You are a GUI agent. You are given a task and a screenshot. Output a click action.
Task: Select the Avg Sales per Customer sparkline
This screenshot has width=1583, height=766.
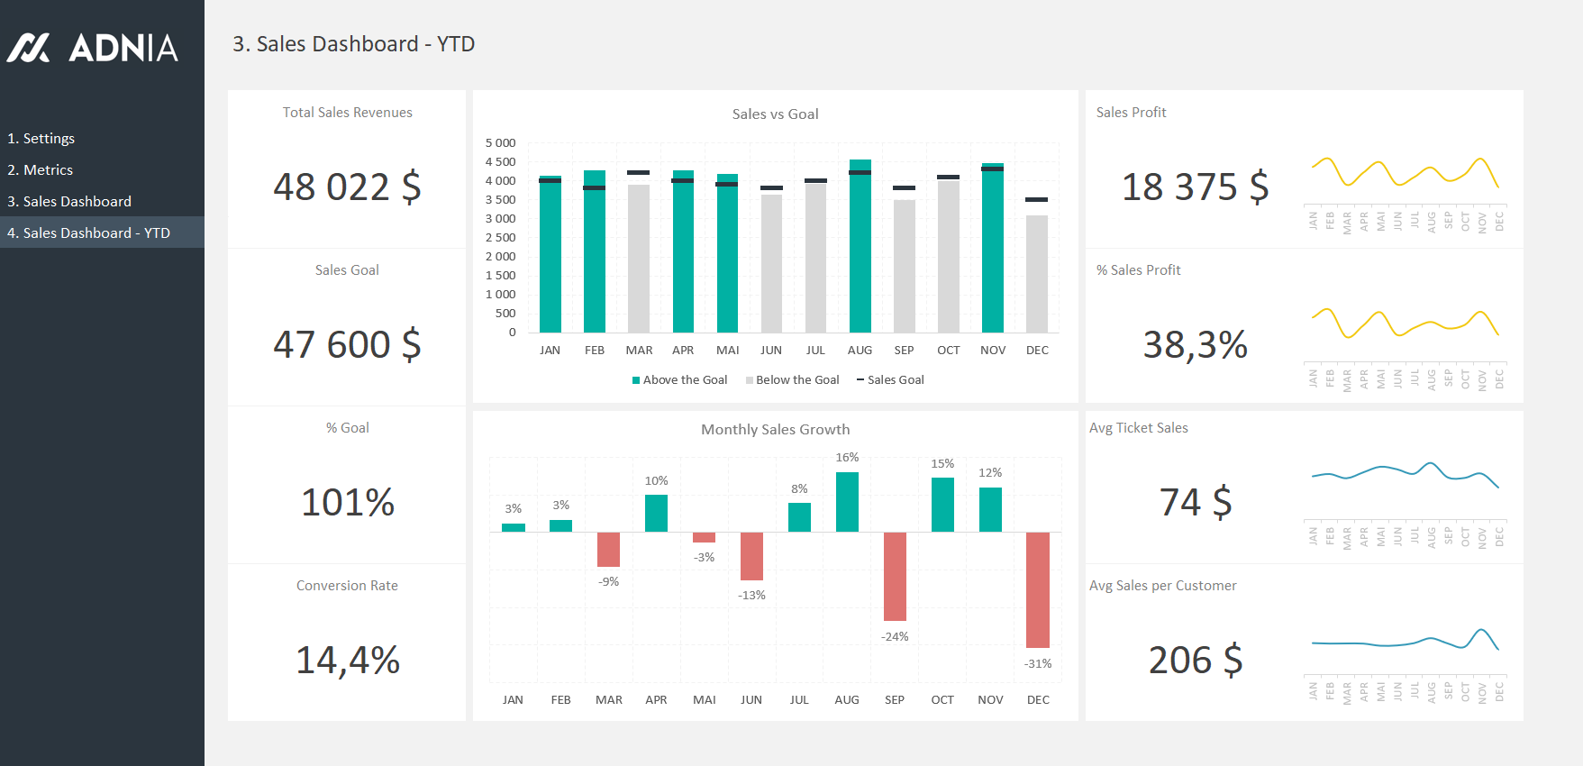(x=1405, y=641)
